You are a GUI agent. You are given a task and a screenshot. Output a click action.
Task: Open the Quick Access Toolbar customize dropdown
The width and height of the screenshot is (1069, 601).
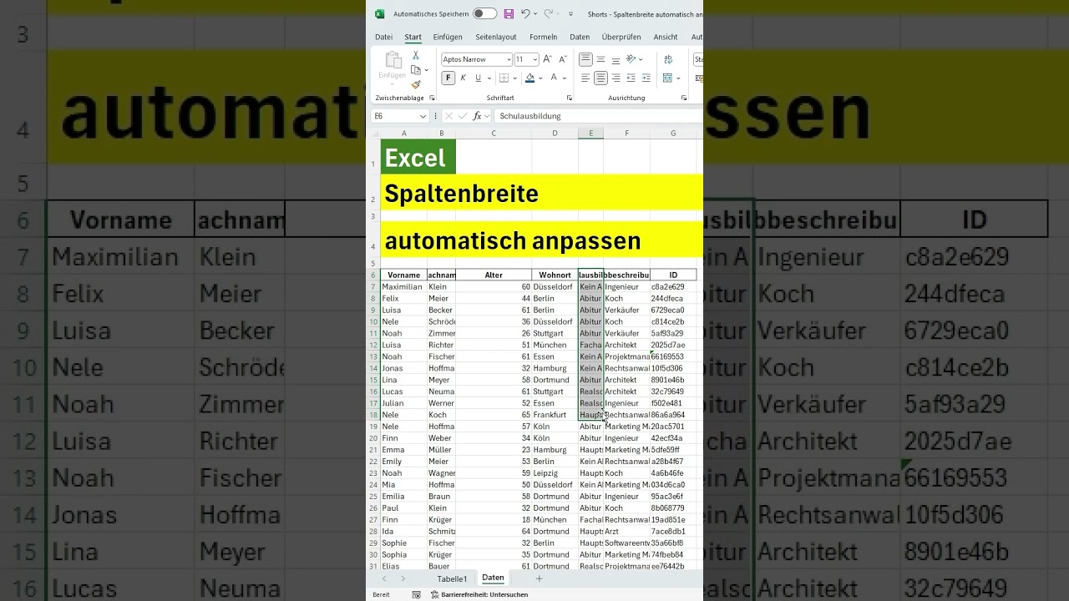tap(571, 13)
